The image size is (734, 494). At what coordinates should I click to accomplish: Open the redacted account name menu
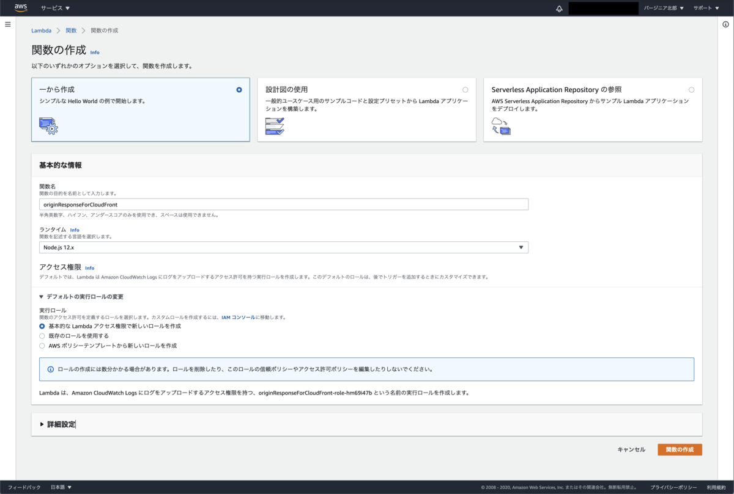pos(604,9)
